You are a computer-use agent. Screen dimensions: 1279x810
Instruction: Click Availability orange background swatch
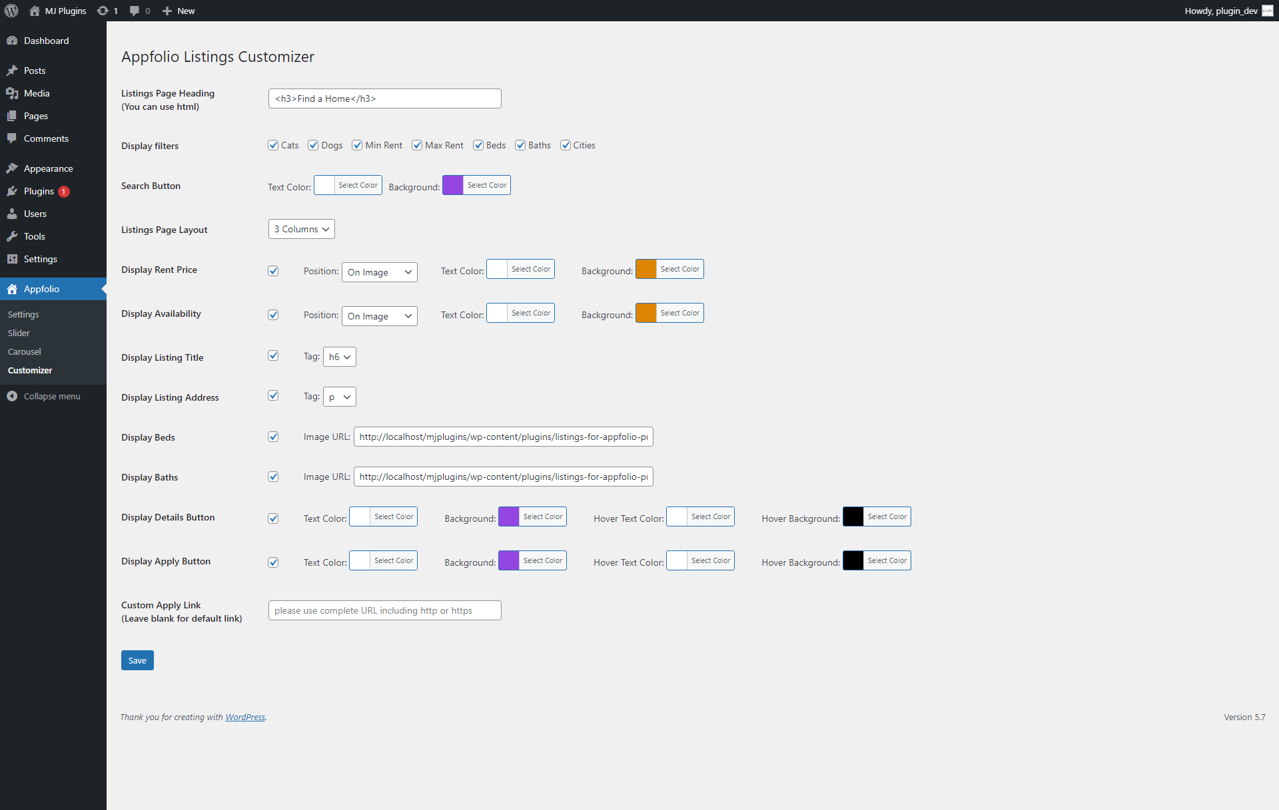coord(646,313)
